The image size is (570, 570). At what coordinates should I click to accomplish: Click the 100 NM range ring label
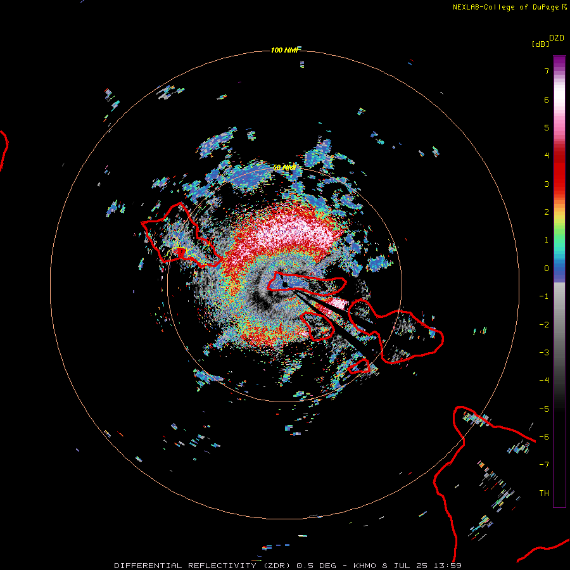coord(285,50)
